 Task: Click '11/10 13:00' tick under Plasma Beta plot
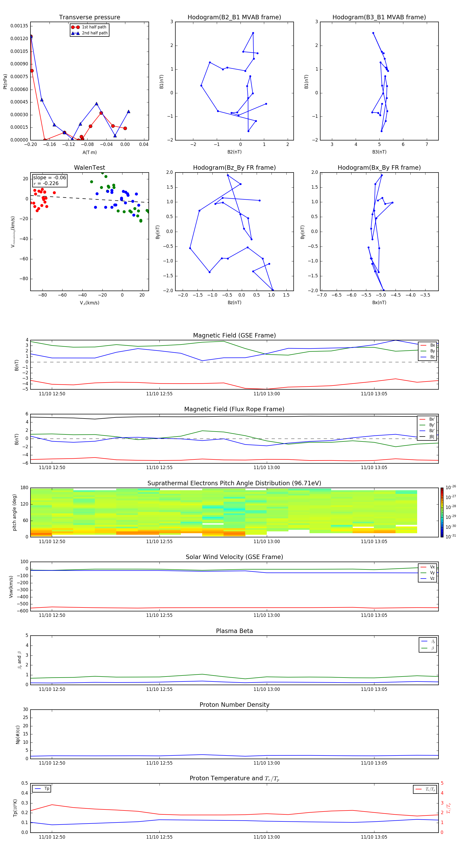tap(266, 689)
